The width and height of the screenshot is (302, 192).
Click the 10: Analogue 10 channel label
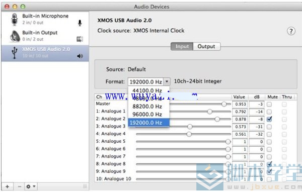click(x=114, y=179)
